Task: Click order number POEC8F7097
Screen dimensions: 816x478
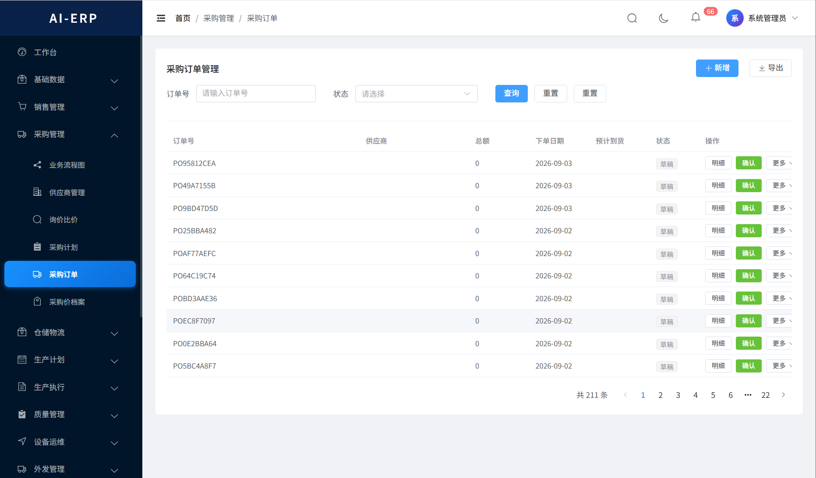Action: (x=194, y=321)
